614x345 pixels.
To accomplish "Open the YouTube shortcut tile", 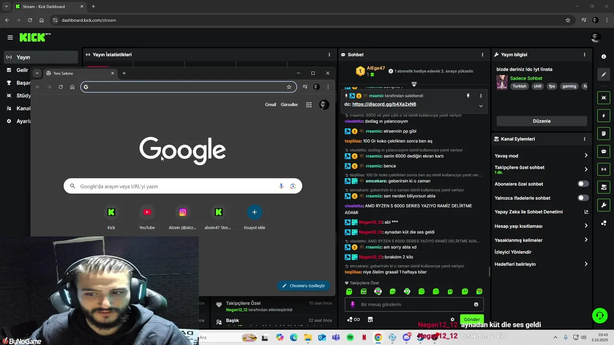I will [147, 217].
